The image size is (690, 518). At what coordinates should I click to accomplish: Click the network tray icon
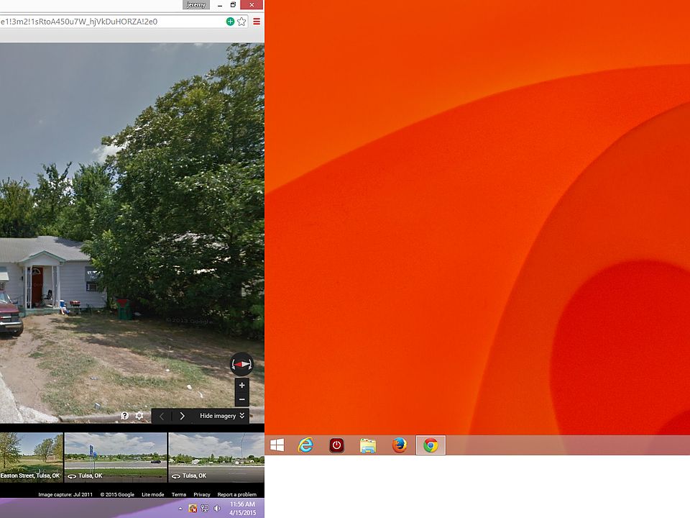(205, 509)
